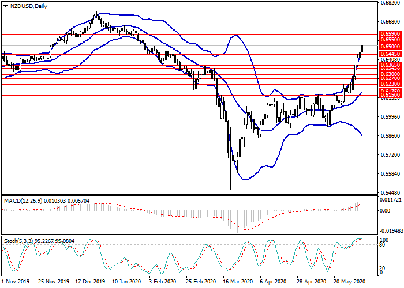
Task: Click the 16 Mar 2020 date label
Action: pos(238,282)
